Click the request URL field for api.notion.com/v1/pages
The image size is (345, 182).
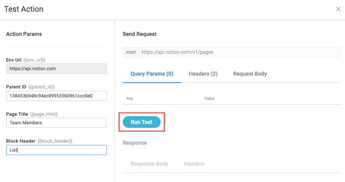[239, 52]
